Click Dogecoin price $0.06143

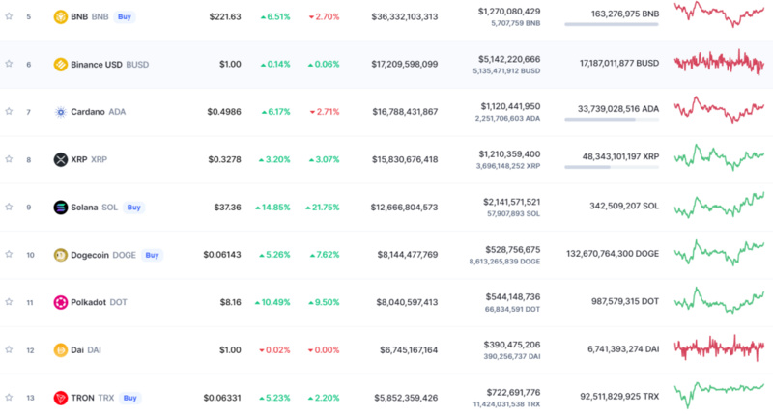(x=222, y=255)
